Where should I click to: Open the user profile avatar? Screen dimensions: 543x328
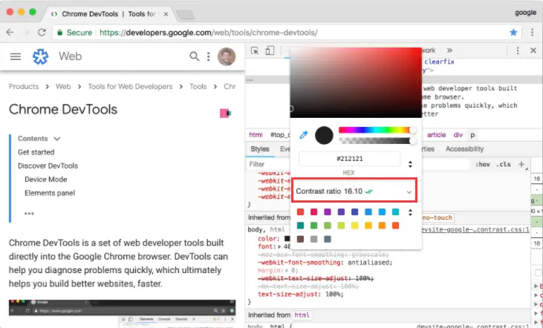[x=227, y=56]
